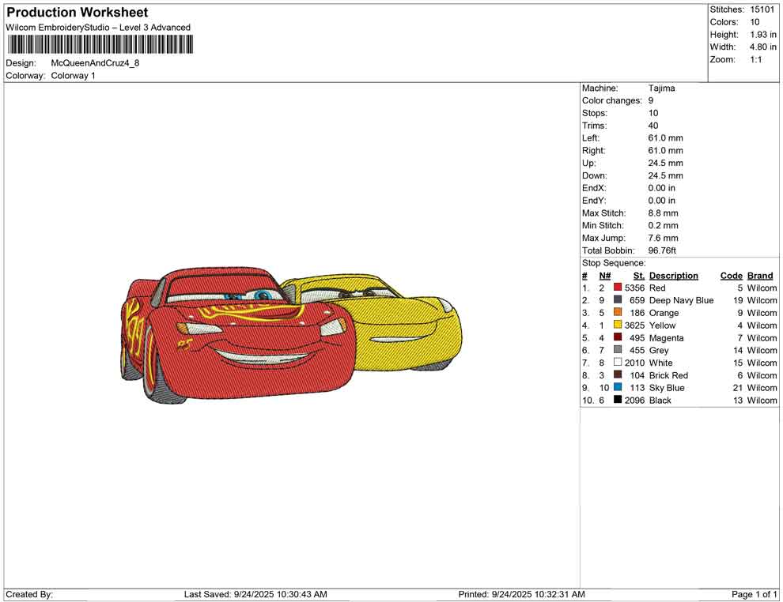Click the Orange thread swatch
Viewport: 783px width, 602px height.
(618, 313)
